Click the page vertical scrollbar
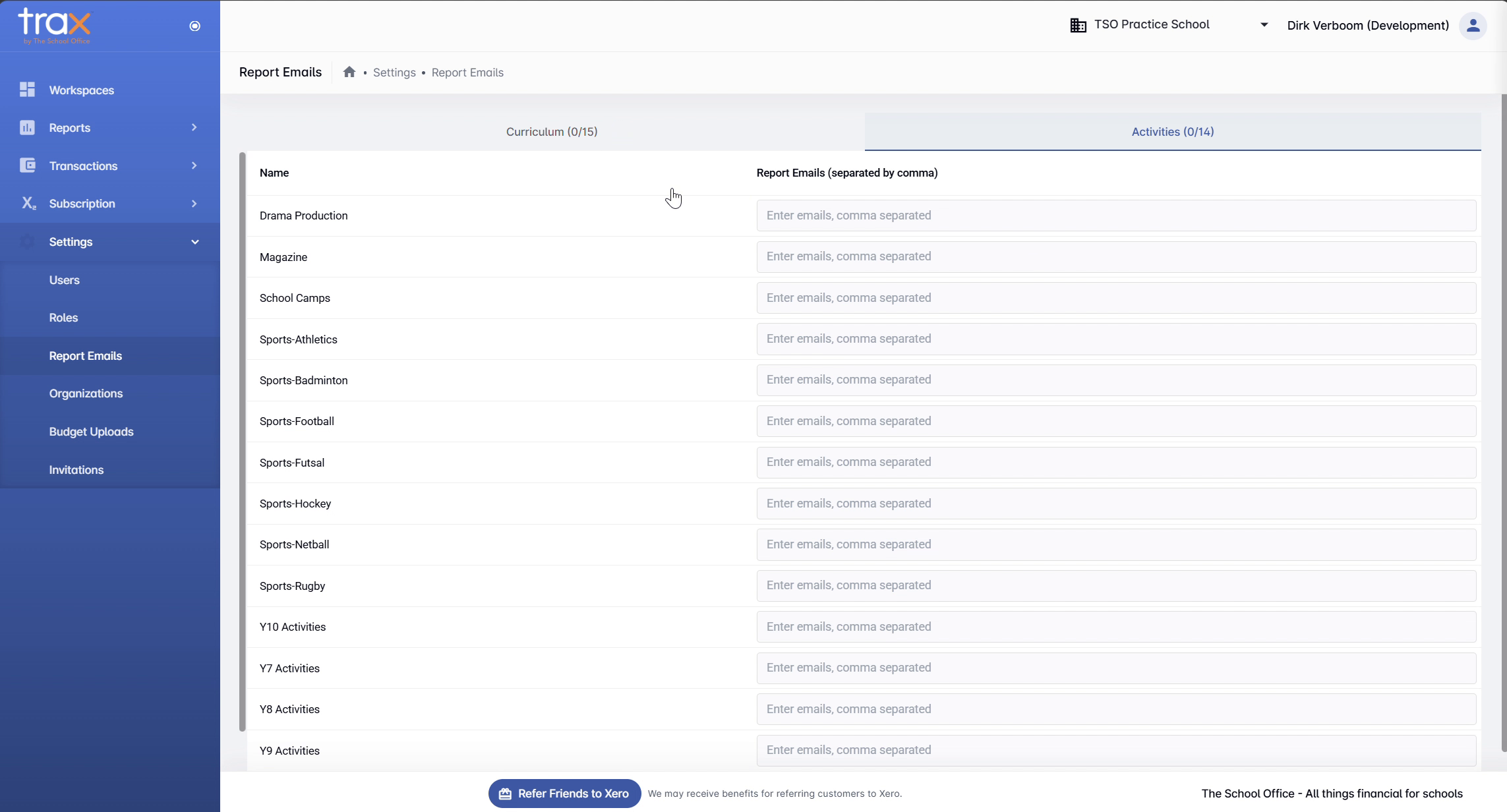The image size is (1507, 812). [x=1504, y=422]
